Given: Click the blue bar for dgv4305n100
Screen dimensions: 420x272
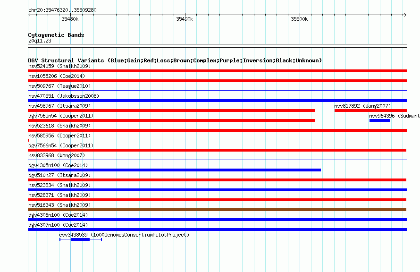Looking at the screenshot, I should pos(175,170).
